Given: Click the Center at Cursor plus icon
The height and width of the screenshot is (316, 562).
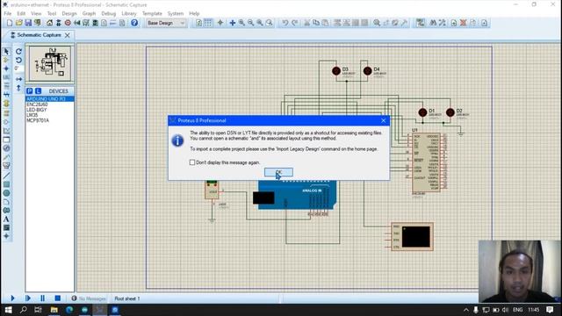Looking at the screenshot, I should (x=232, y=23).
